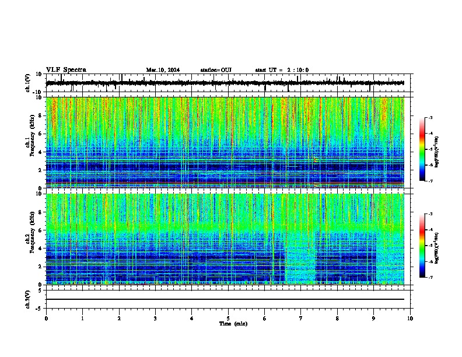The image size is (462, 357).
Task: Click the "2" tick on the time axis
Action: (x=119, y=318)
